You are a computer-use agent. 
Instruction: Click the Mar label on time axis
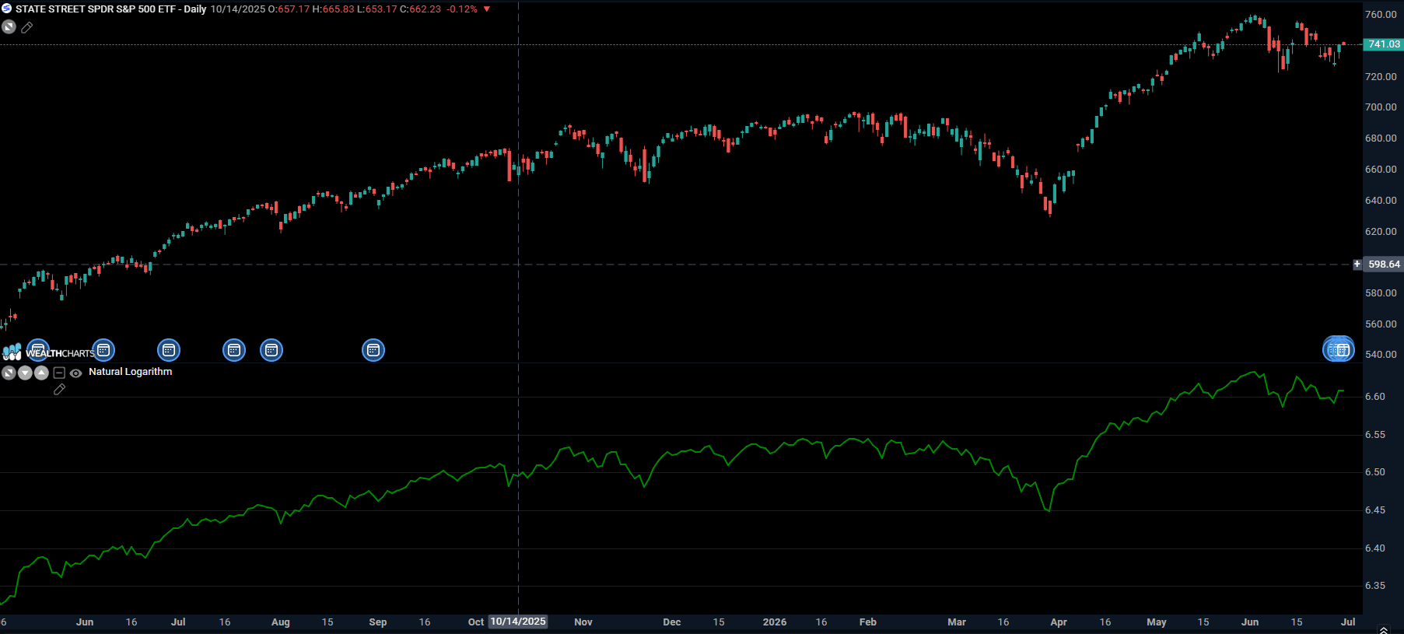pos(957,622)
